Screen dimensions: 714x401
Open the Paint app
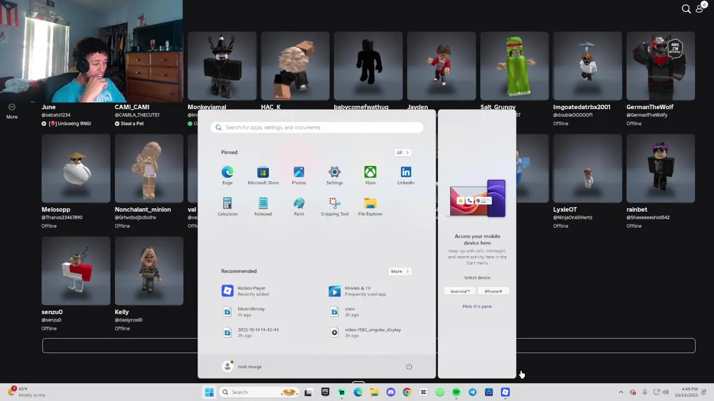tap(298, 207)
